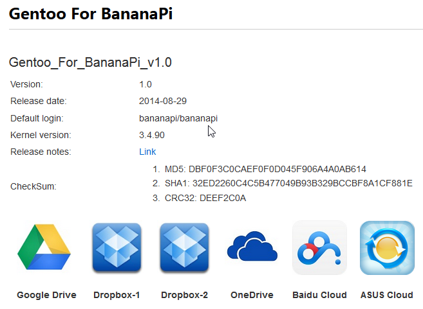Open the release notes Link
Screen dimensions: 423x309
pos(147,152)
